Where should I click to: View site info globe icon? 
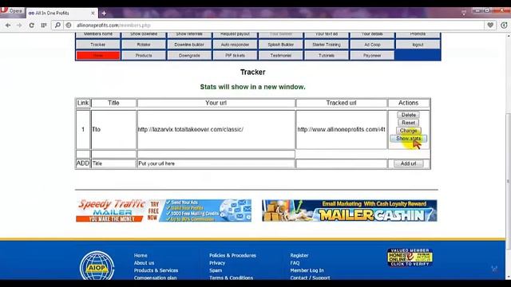pyautogui.click(x=69, y=25)
